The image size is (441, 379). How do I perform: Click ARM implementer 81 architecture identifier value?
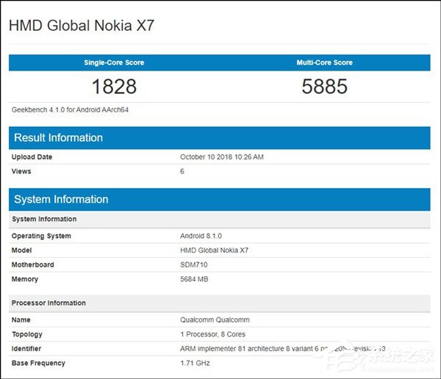[x=283, y=349]
